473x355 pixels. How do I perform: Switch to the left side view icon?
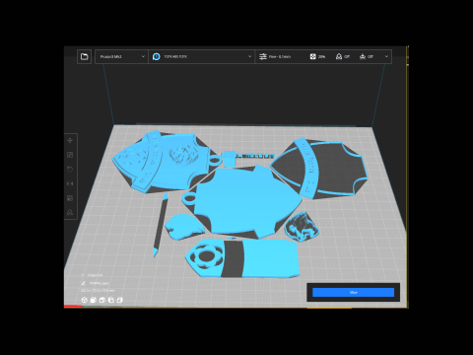[x=111, y=300]
